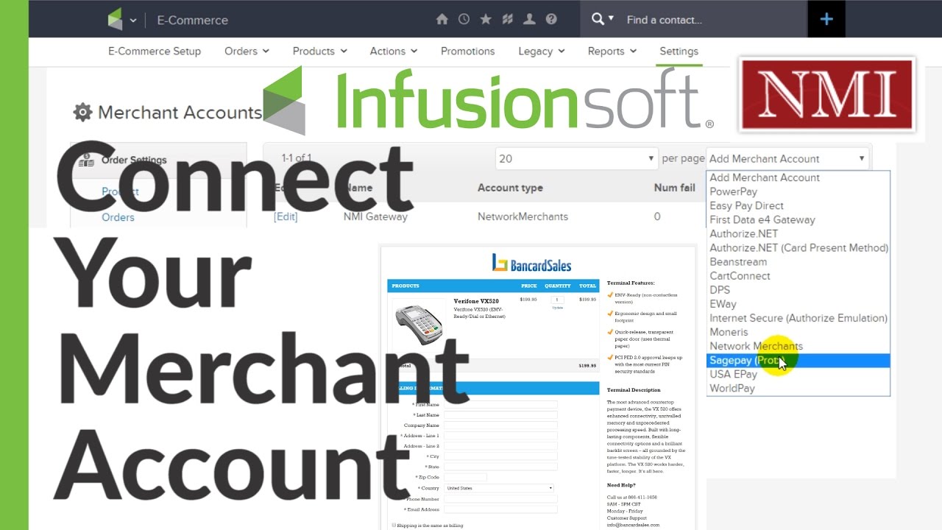942x530 pixels.
Task: Open the Promotions menu item
Action: tap(467, 51)
